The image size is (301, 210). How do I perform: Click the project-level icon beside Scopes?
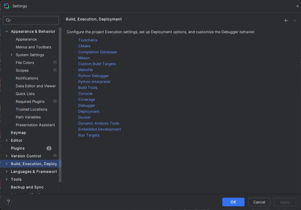55,70
